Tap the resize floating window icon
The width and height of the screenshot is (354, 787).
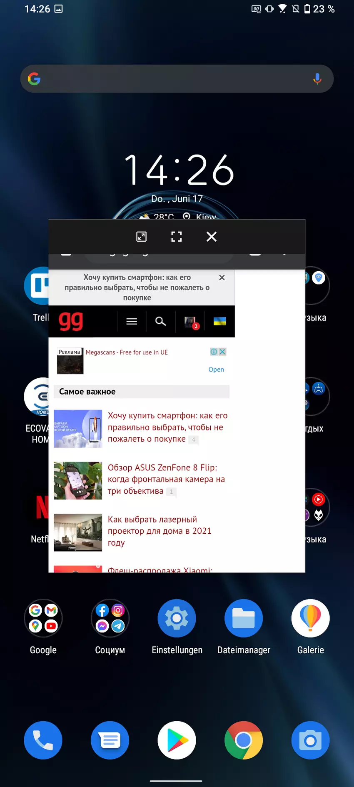[142, 237]
